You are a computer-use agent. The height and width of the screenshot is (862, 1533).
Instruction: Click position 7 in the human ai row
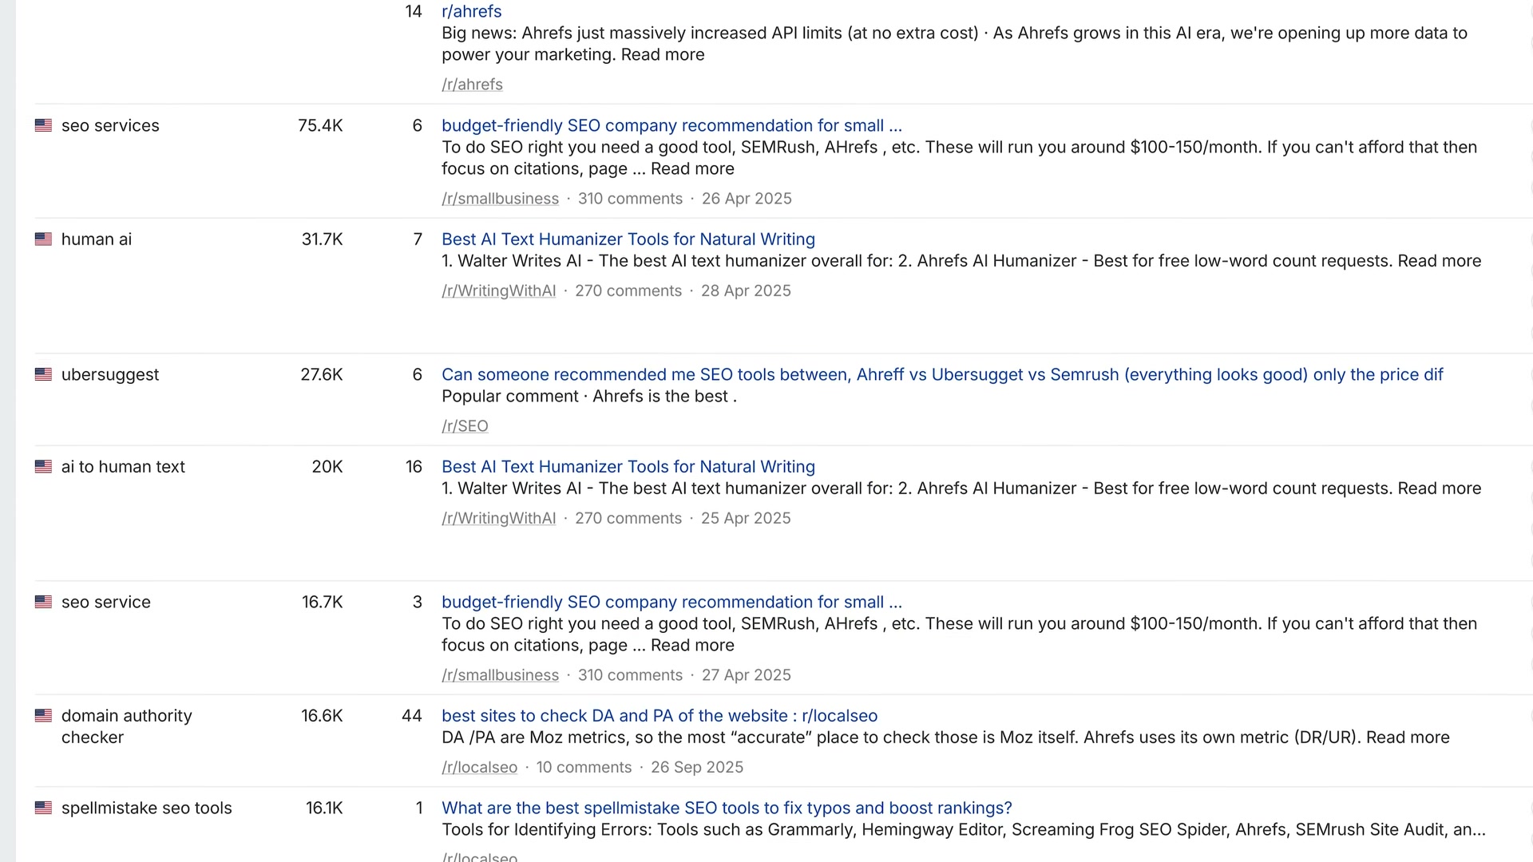pos(418,239)
